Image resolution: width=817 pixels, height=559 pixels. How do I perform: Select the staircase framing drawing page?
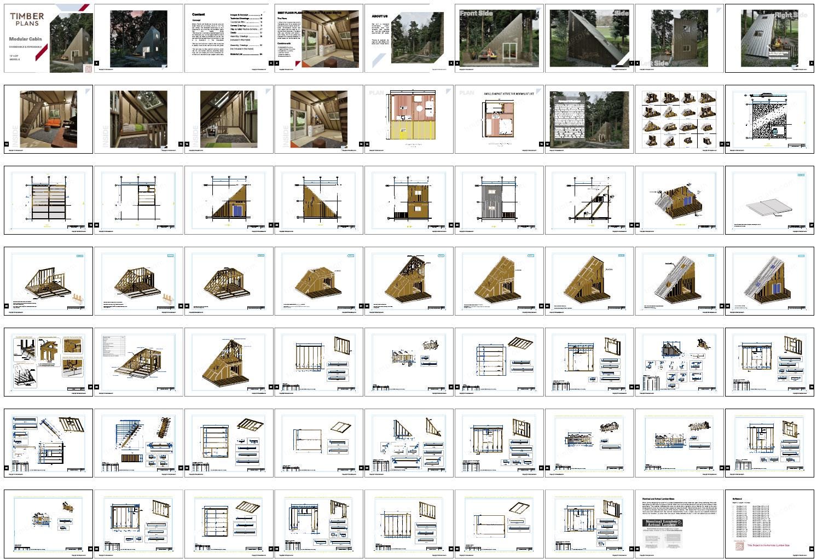(x=138, y=443)
